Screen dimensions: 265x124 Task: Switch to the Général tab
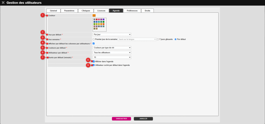coord(53,11)
